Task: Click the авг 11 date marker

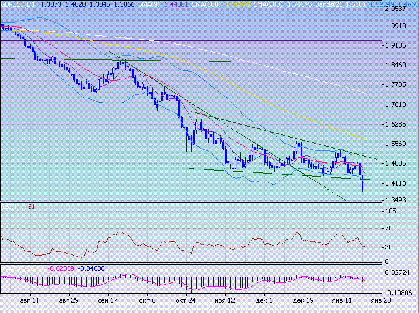Action: 29,301
